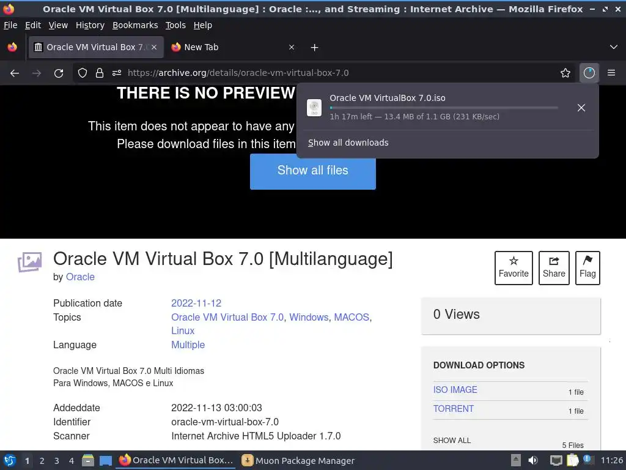The width and height of the screenshot is (626, 470).
Task: Click the show desktop taskbar icon
Action: pyautogui.click(x=105, y=461)
